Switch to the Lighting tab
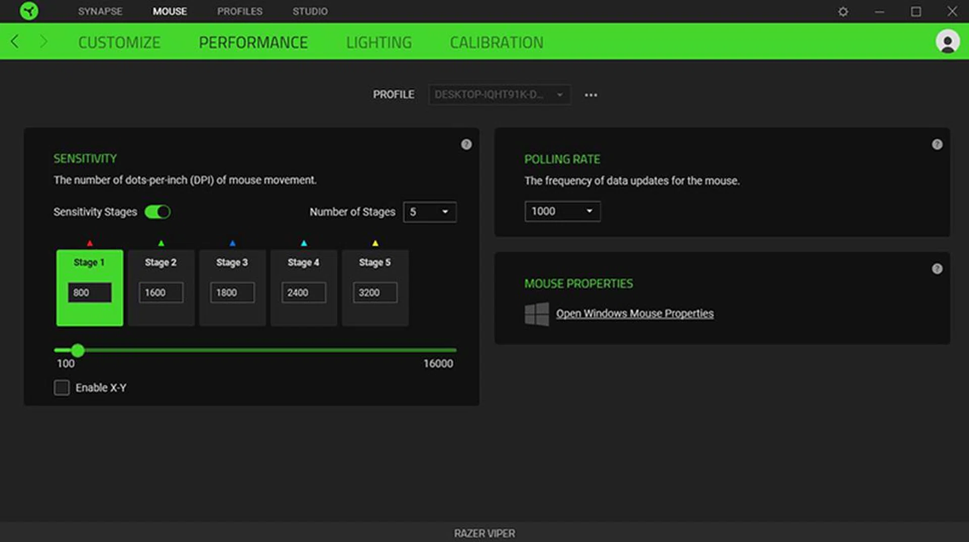The image size is (969, 542). [x=379, y=42]
